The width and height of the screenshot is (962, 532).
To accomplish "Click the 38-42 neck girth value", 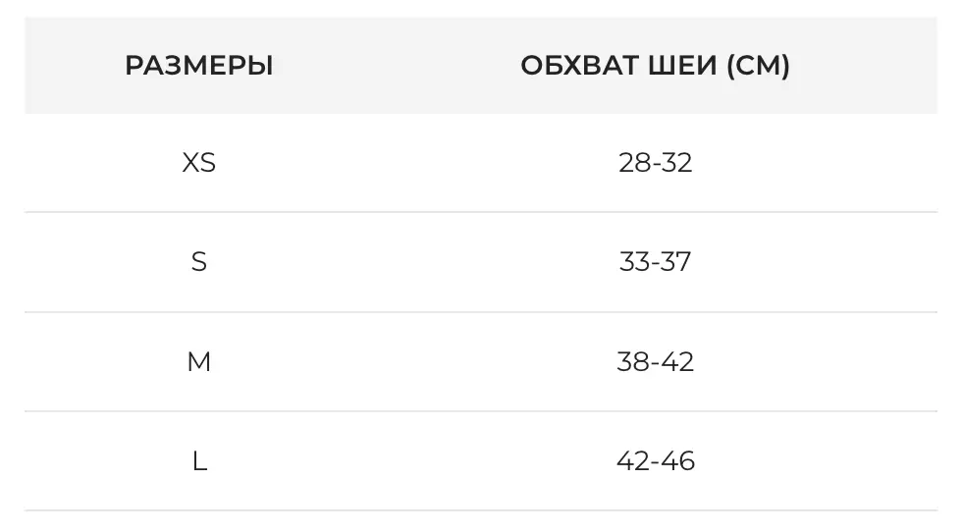I will [655, 362].
